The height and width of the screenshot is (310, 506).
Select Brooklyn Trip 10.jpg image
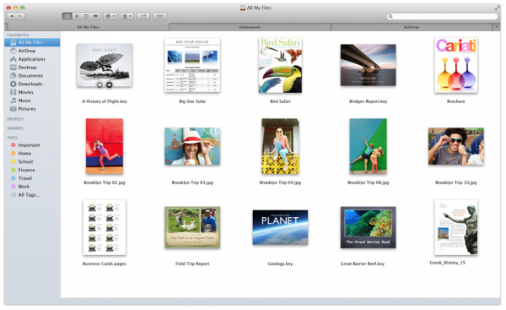[456, 146]
